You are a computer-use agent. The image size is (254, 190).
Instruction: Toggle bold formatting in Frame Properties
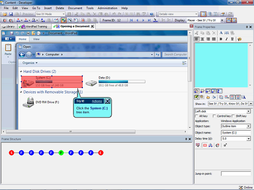[221, 39]
